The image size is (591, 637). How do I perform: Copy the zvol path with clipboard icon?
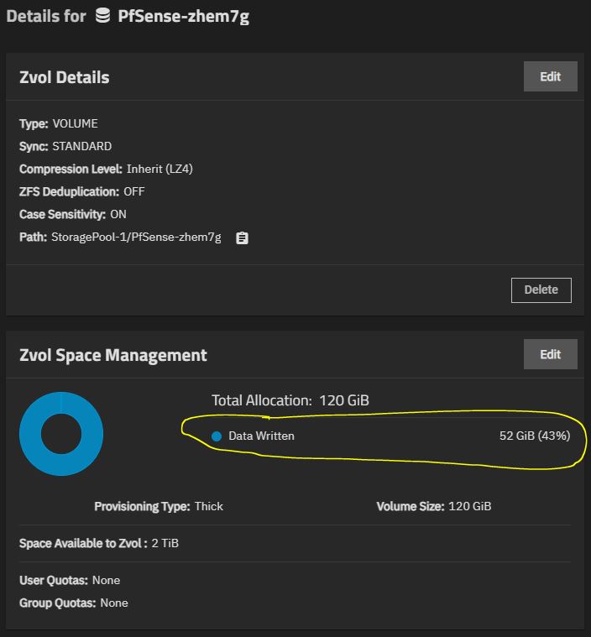click(242, 238)
